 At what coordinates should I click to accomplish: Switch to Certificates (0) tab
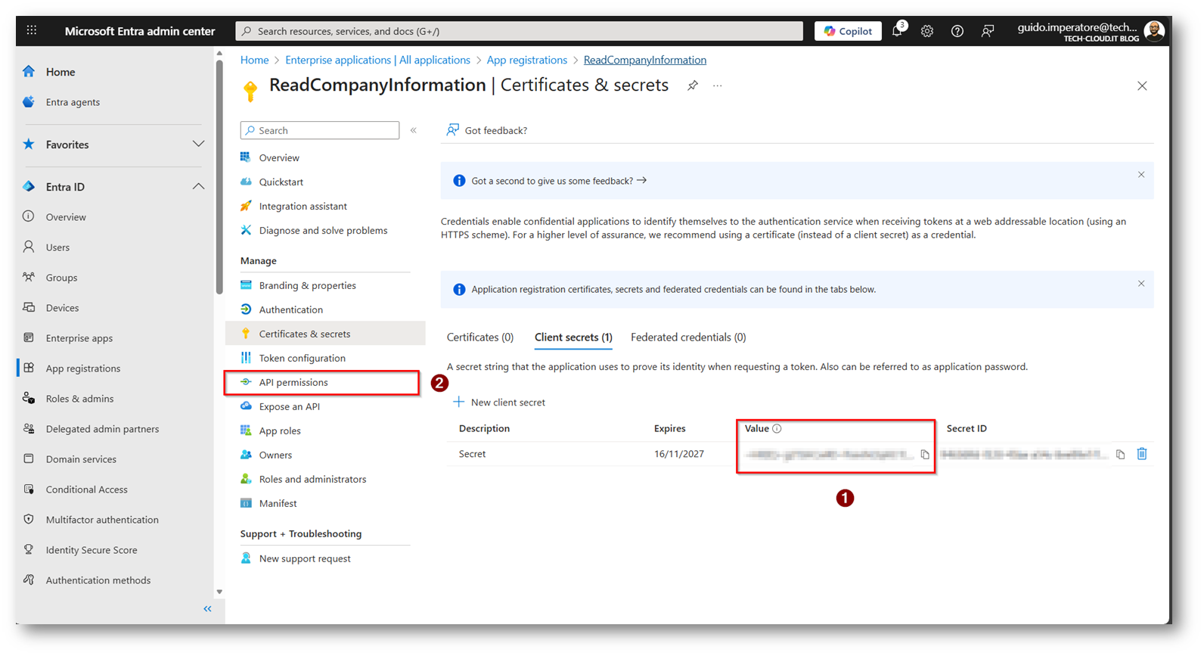[x=480, y=337]
